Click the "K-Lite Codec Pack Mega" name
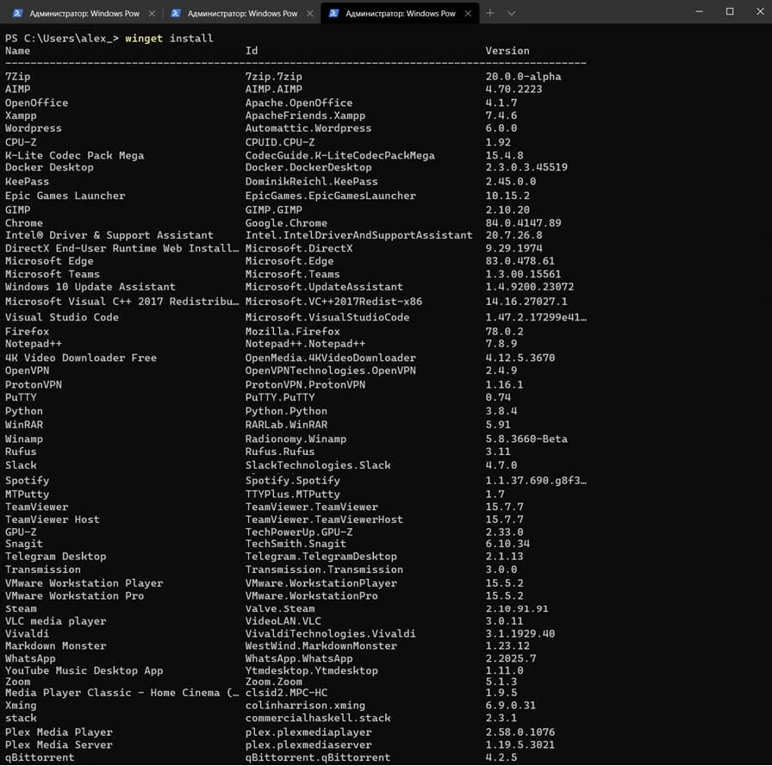 point(74,156)
